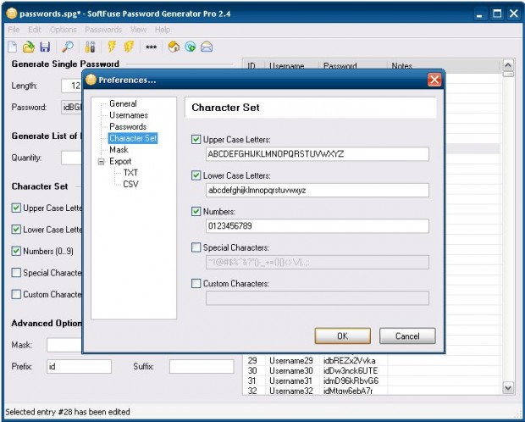Screen dimensions: 525x422
Task: Uncheck Lower Case Letters in Preferences dialog
Action: pos(196,175)
